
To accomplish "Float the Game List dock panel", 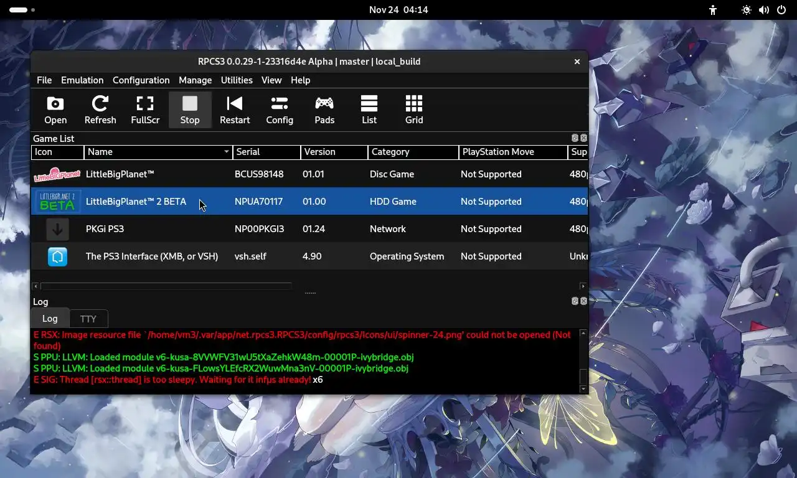I will pyautogui.click(x=575, y=138).
